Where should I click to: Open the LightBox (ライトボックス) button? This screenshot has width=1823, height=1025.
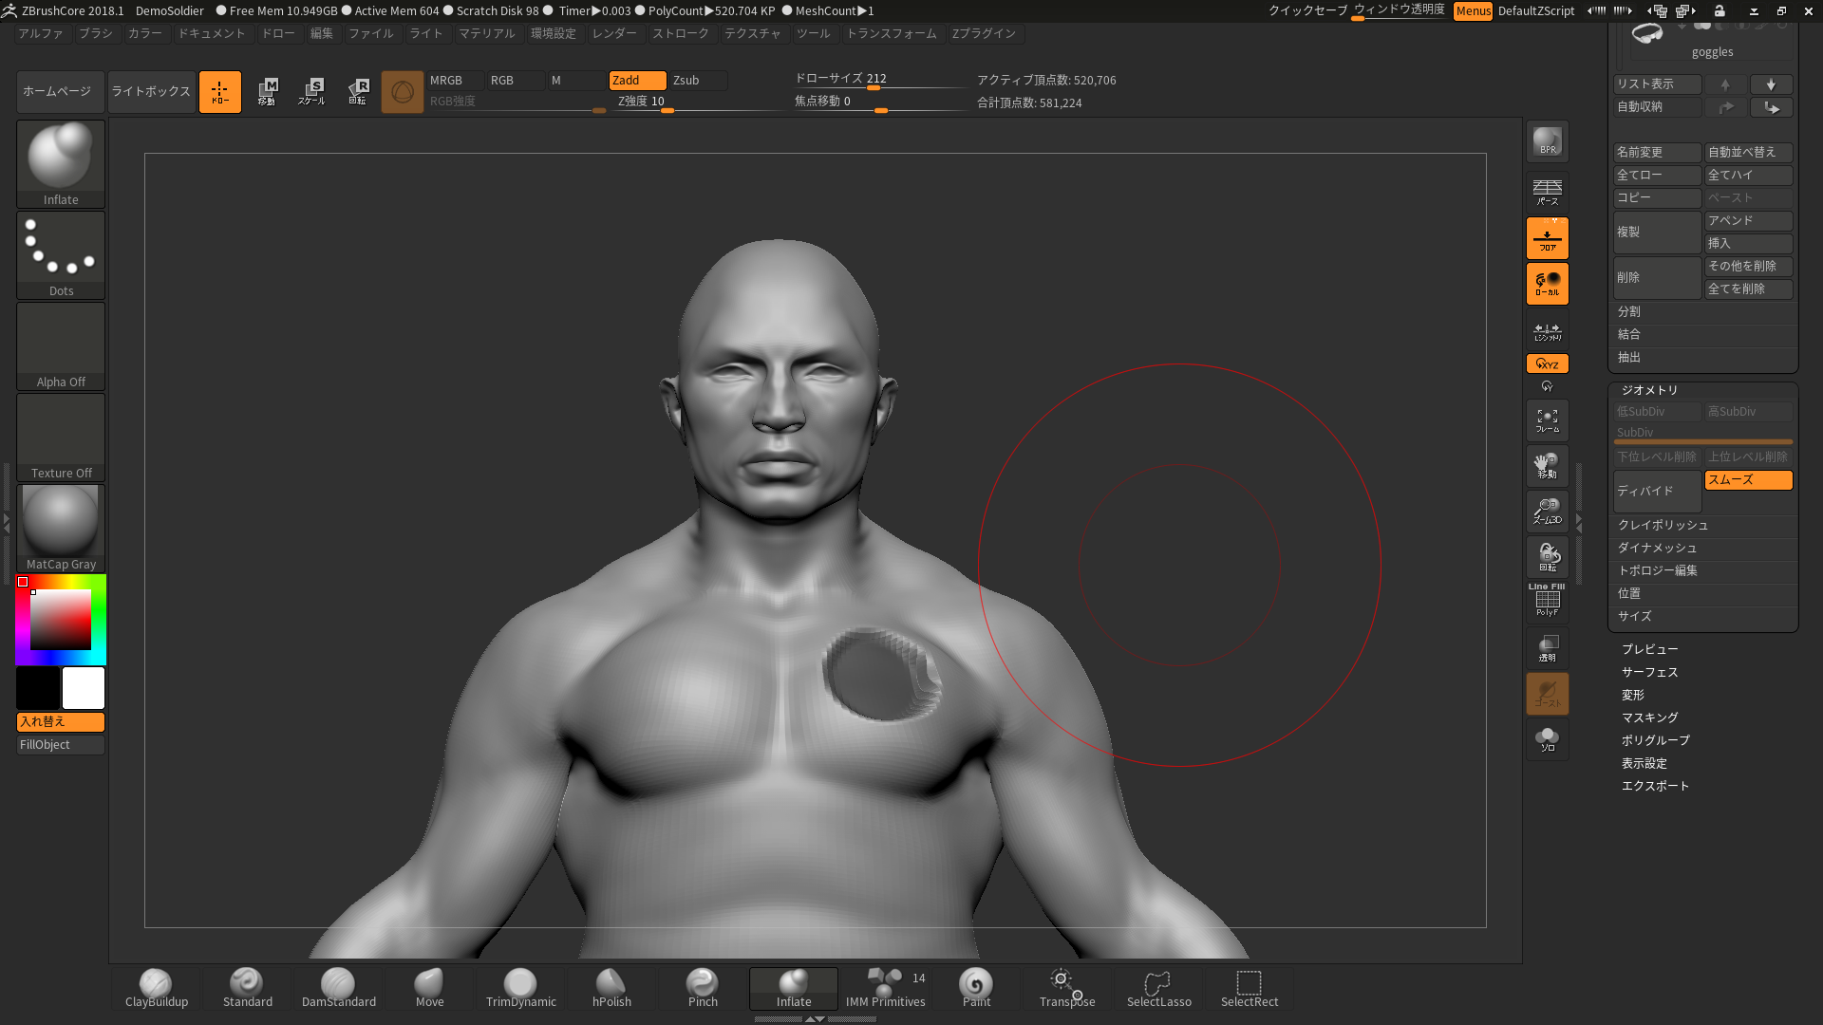(x=152, y=92)
